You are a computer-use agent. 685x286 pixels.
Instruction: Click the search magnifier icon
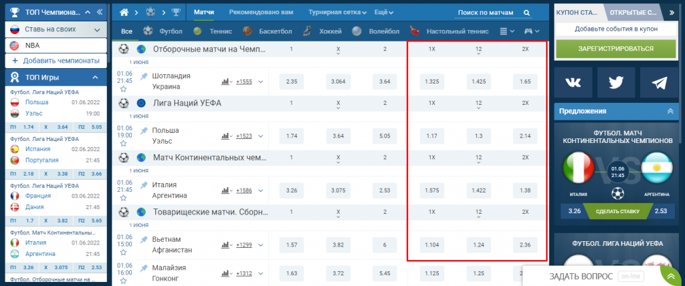(527, 13)
